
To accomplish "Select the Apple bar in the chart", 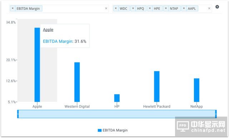I will [37, 65].
